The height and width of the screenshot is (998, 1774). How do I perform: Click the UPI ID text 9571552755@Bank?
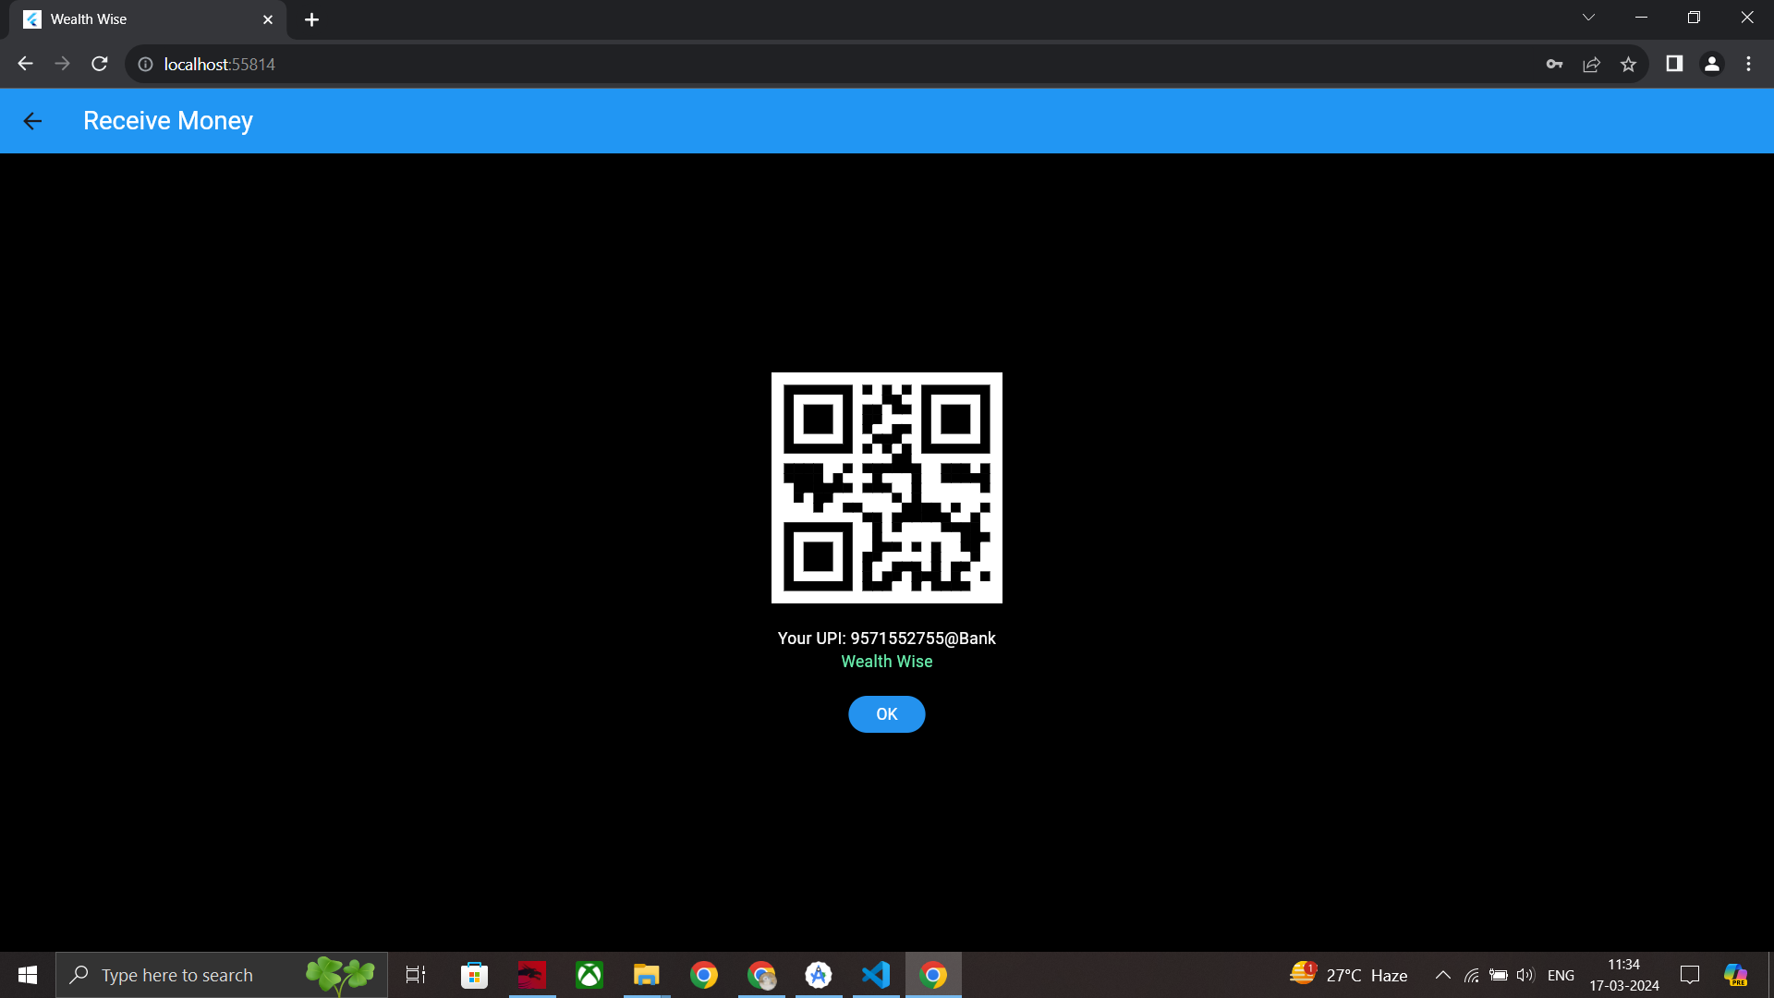(x=923, y=639)
